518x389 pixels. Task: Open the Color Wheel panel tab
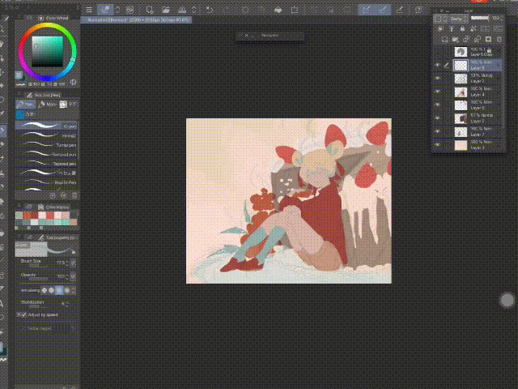pyautogui.click(x=53, y=18)
